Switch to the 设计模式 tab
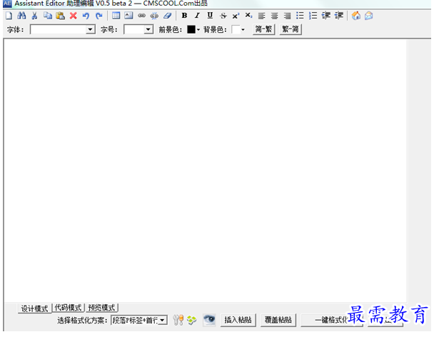The width and height of the screenshot is (434, 337). click(34, 308)
